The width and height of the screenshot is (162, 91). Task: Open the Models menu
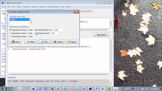[x=43, y=7]
